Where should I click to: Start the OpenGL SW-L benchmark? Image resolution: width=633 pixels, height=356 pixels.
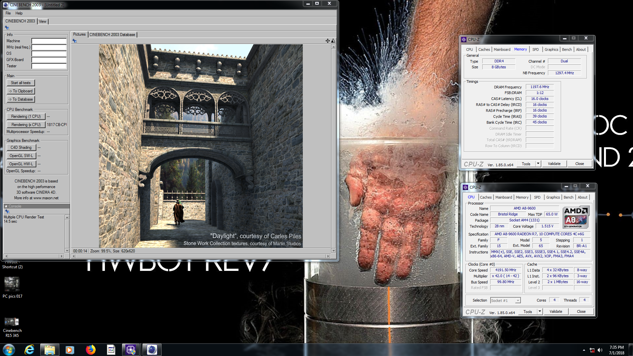coord(21,156)
